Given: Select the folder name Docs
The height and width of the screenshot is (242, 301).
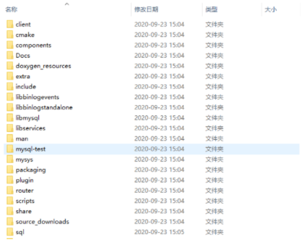Looking at the screenshot, I should pos(23,55).
